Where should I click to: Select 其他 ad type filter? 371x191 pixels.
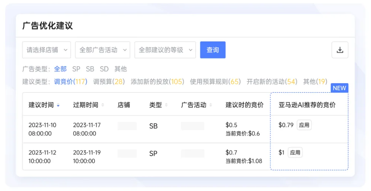pos(121,69)
